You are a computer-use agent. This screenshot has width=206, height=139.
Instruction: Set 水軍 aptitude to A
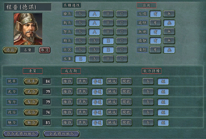point(94,59)
